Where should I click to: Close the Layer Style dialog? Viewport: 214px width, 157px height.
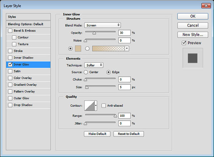[206, 6]
